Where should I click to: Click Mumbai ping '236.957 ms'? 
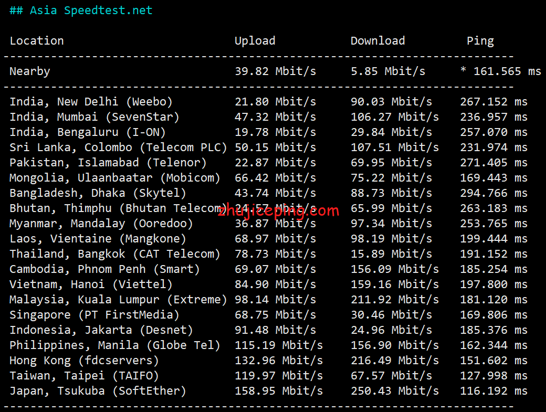tap(494, 117)
